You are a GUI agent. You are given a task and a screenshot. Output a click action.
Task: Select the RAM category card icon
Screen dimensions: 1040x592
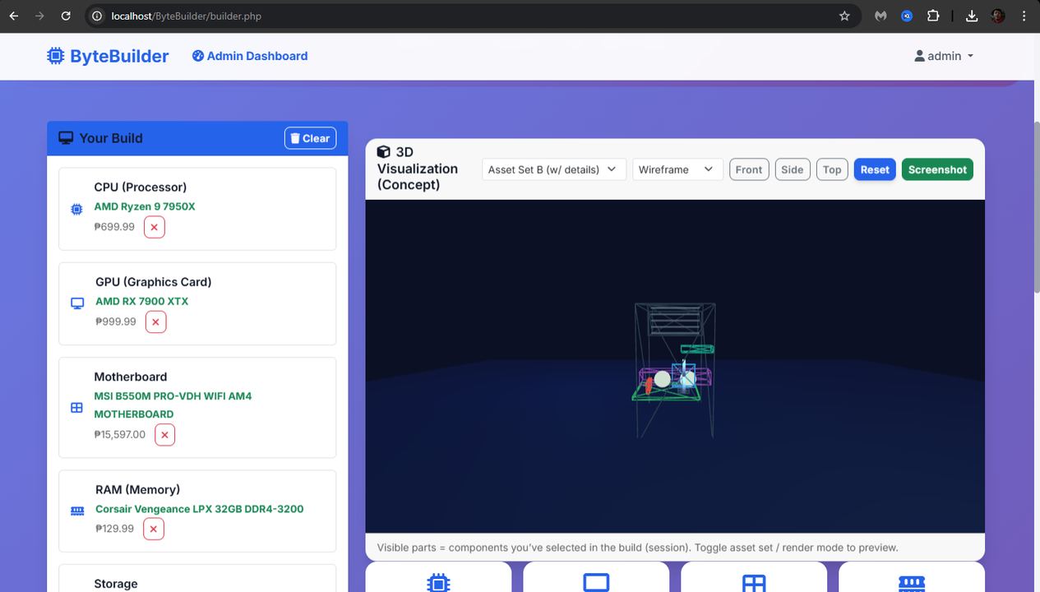tap(912, 583)
